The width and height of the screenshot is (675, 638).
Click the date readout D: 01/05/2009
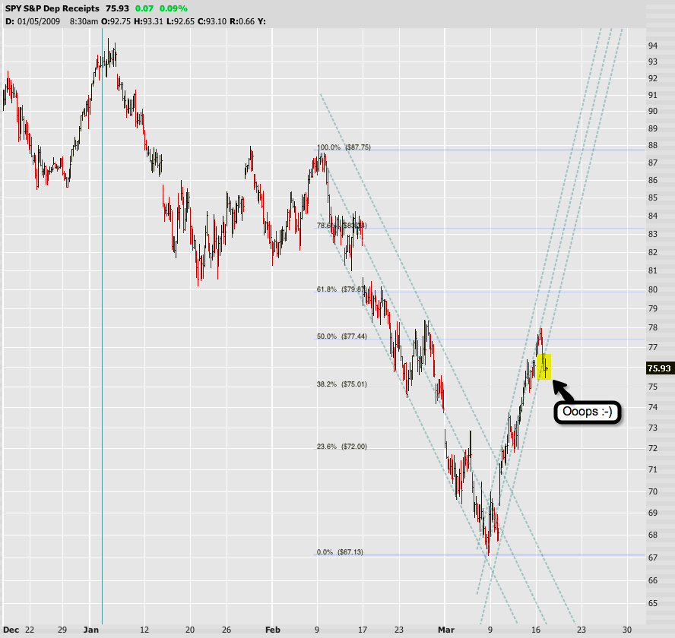[x=33, y=21]
